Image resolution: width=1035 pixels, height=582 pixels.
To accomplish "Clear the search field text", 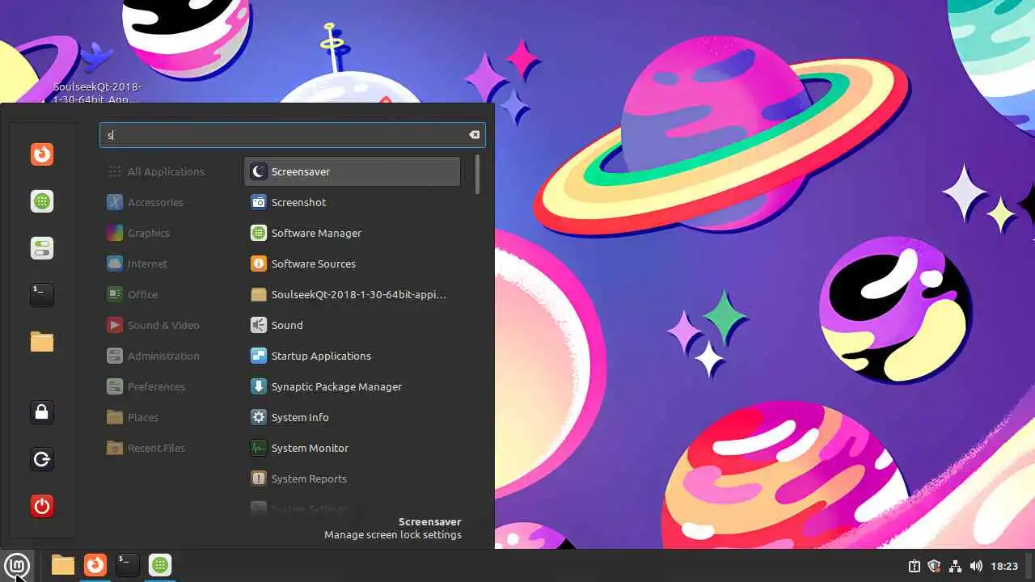I will coord(475,135).
